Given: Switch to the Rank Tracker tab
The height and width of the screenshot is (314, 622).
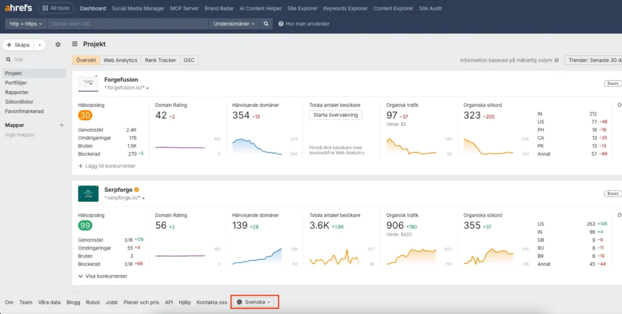Looking at the screenshot, I should coord(160,60).
